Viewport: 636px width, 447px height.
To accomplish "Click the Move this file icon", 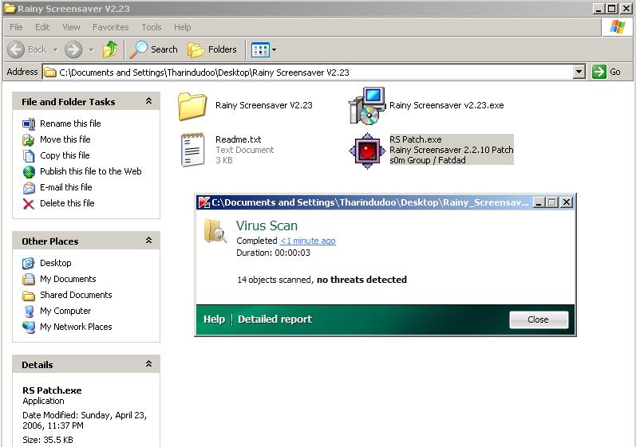I will tap(29, 139).
